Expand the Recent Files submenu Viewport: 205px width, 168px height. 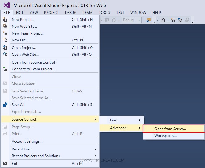[x=50, y=149]
